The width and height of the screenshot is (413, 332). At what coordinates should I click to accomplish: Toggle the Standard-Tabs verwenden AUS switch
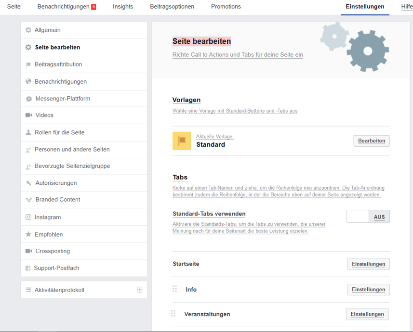[x=368, y=217]
